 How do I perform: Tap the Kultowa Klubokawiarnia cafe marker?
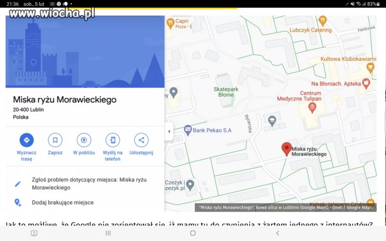coord(370,68)
